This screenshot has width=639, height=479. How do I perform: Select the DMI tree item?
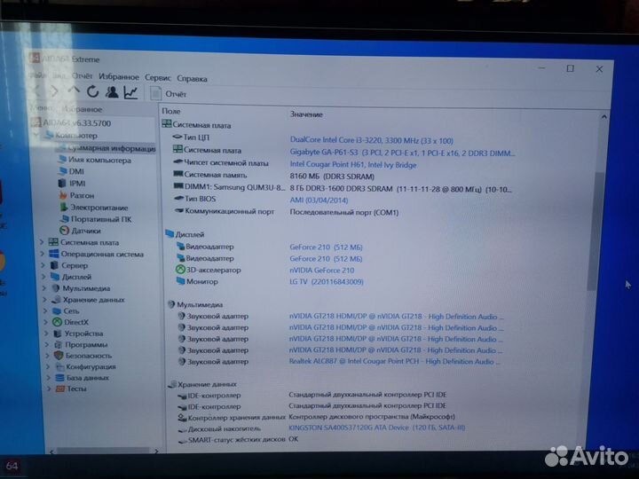click(72, 171)
